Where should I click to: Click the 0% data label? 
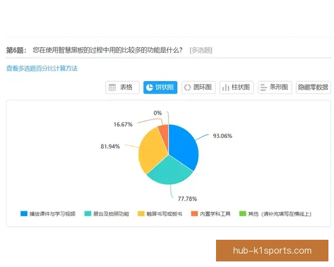(158, 113)
